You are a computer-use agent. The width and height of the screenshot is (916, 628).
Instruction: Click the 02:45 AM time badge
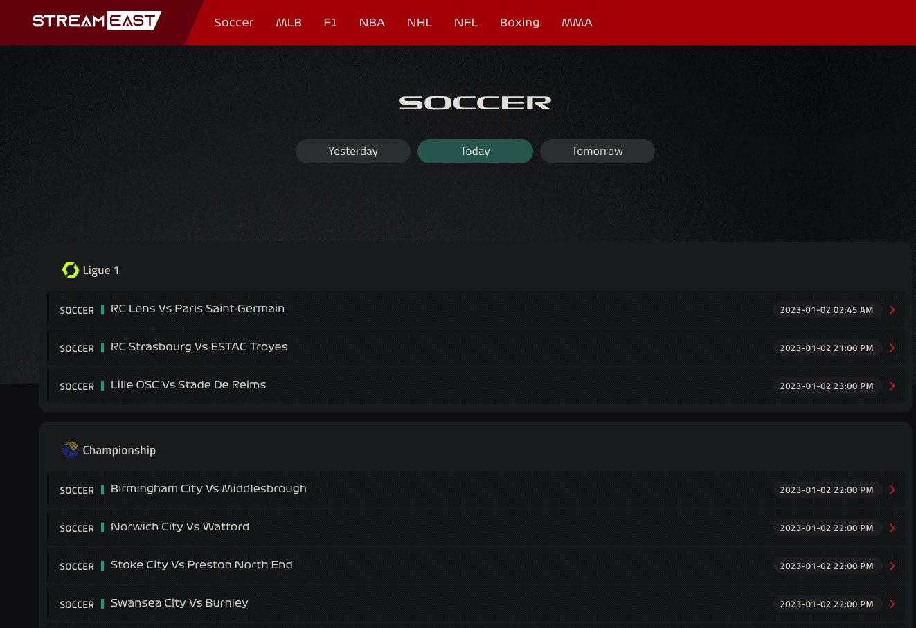coord(827,309)
